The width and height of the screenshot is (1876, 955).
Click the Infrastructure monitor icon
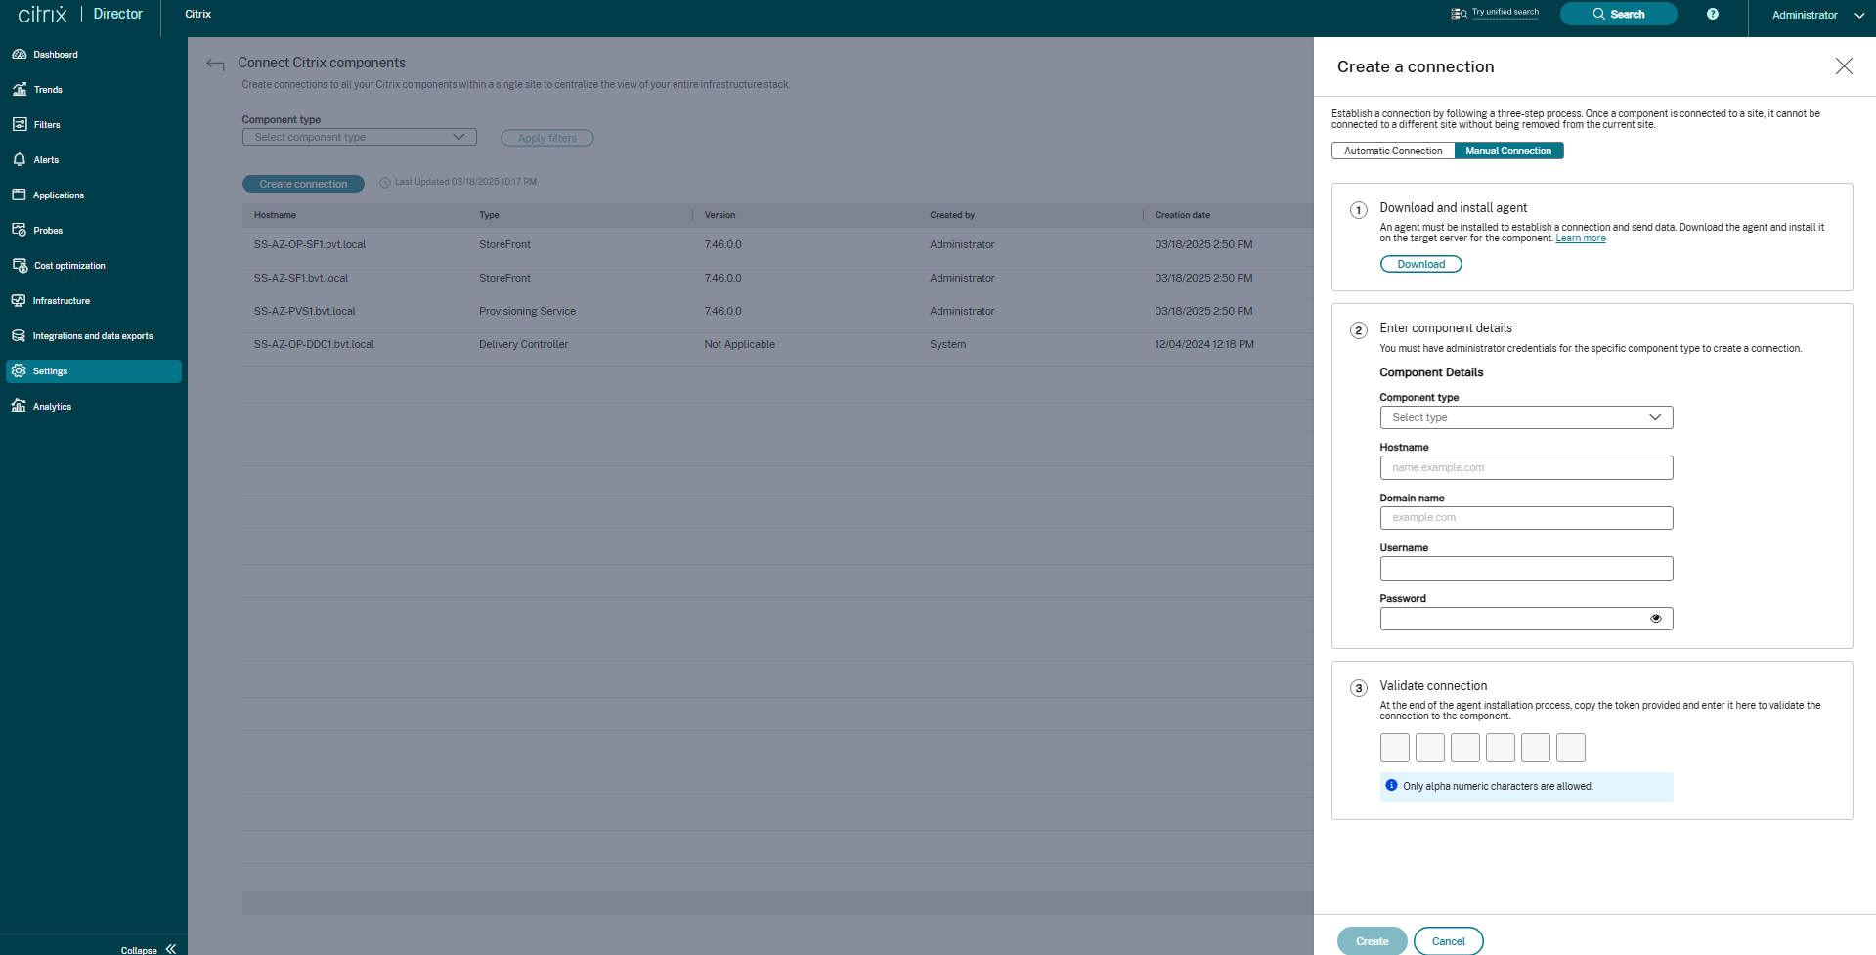coord(19,301)
